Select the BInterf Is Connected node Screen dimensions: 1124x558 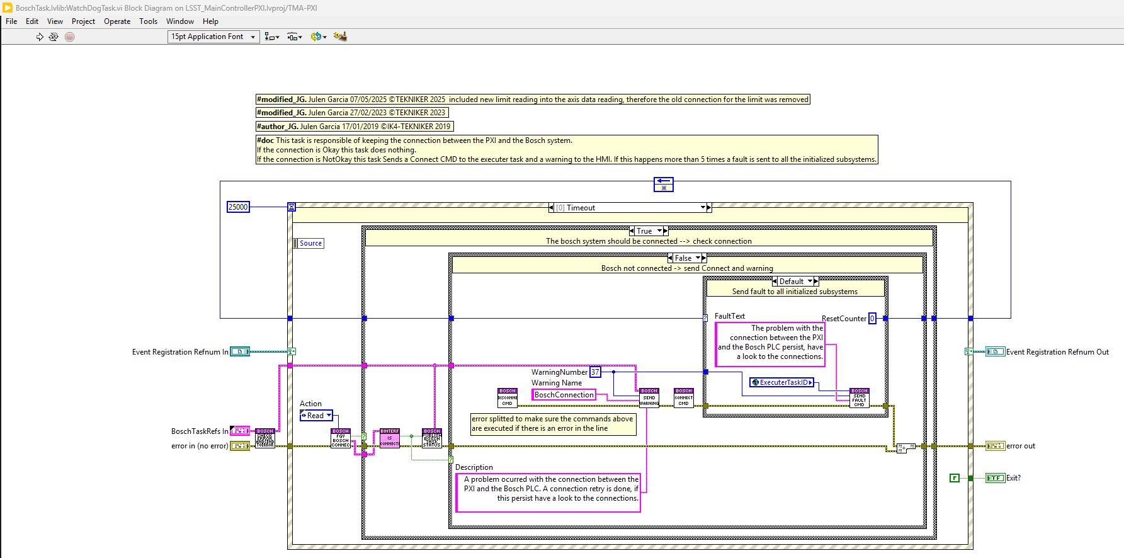[x=389, y=438]
